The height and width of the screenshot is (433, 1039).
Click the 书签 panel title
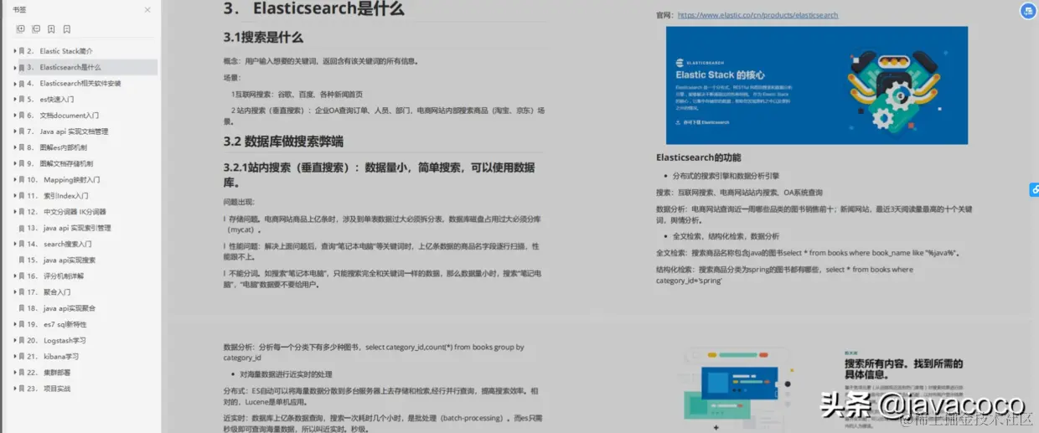click(x=19, y=10)
